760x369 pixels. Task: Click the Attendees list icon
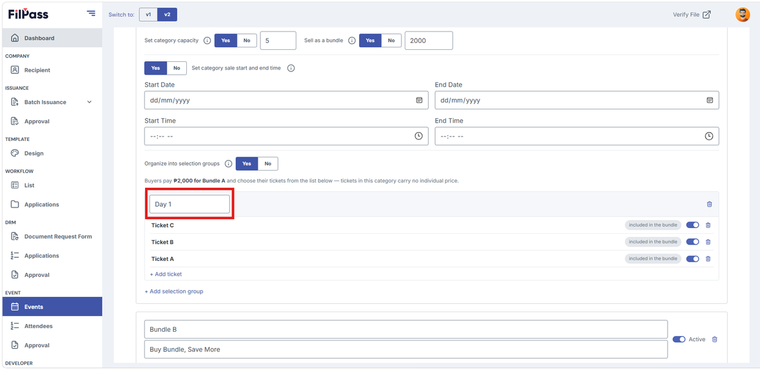tap(15, 326)
